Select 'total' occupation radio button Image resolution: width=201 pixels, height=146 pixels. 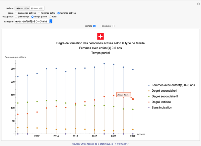(x=51, y=16)
